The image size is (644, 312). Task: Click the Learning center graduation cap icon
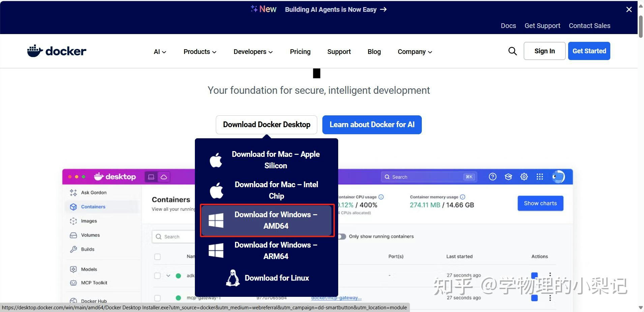tap(508, 177)
